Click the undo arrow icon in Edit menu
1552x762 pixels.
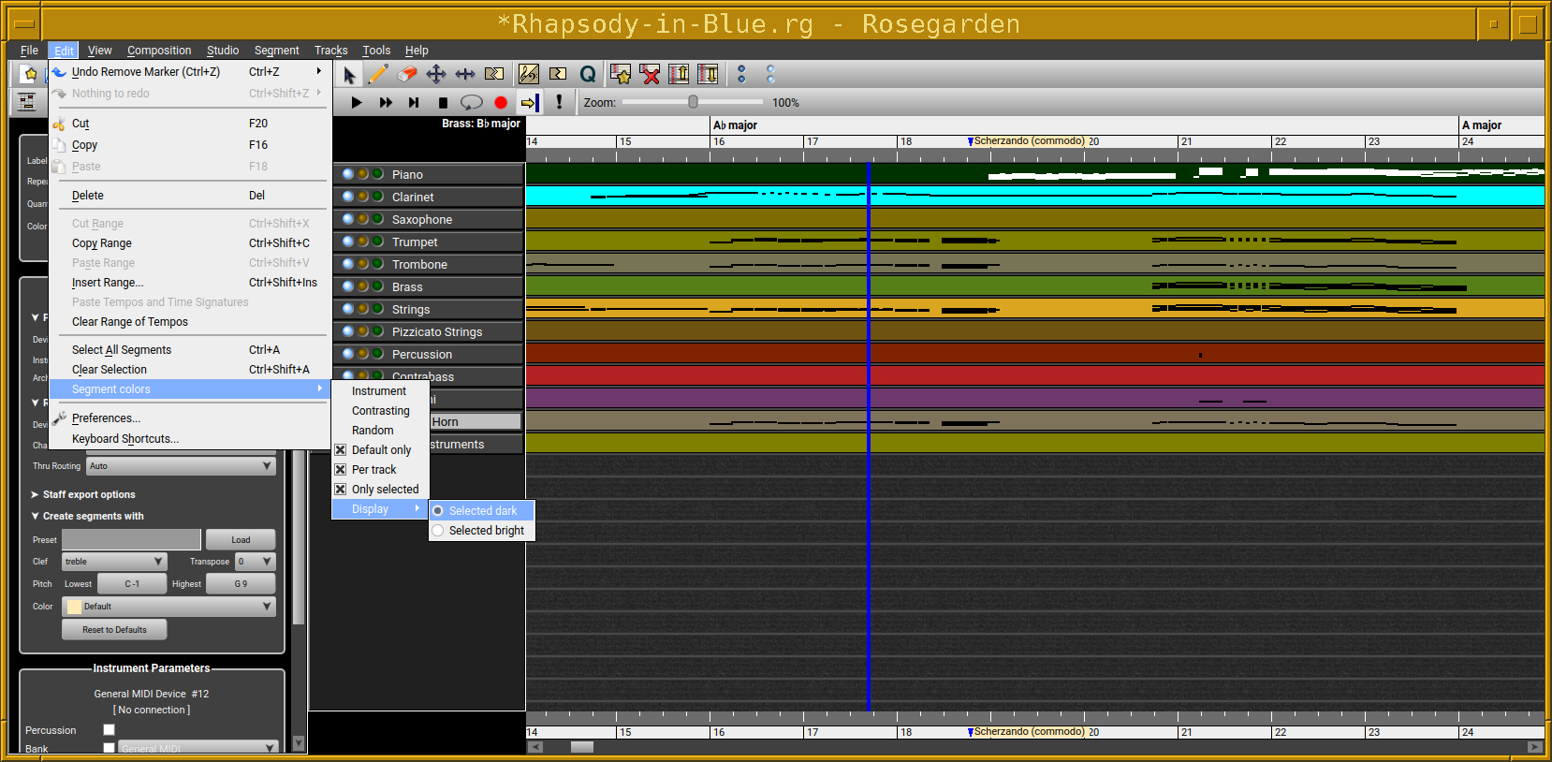pyautogui.click(x=59, y=71)
